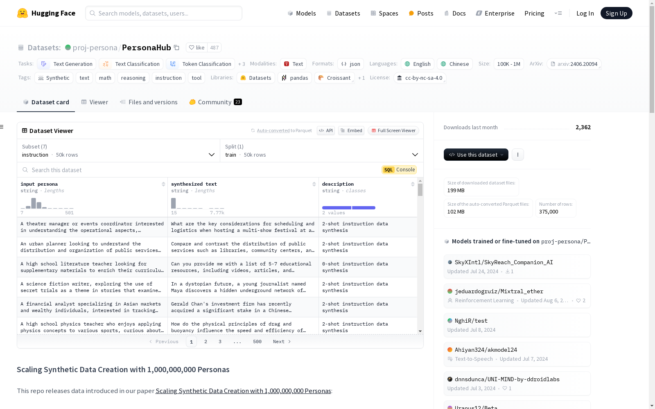Open the arxiv:2406.20094 paper tag
The height and width of the screenshot is (409, 655).
[574, 64]
